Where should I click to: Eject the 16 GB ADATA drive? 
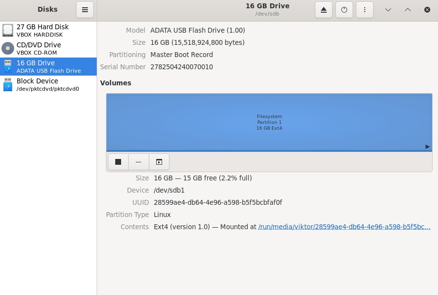pyautogui.click(x=324, y=10)
